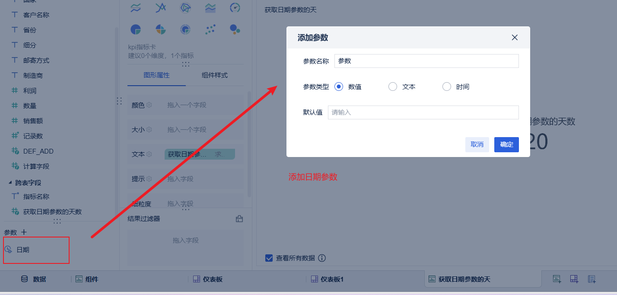The height and width of the screenshot is (295, 617).
Task: Open the 获取日期参数的天 bottom tab
Action: click(483, 279)
